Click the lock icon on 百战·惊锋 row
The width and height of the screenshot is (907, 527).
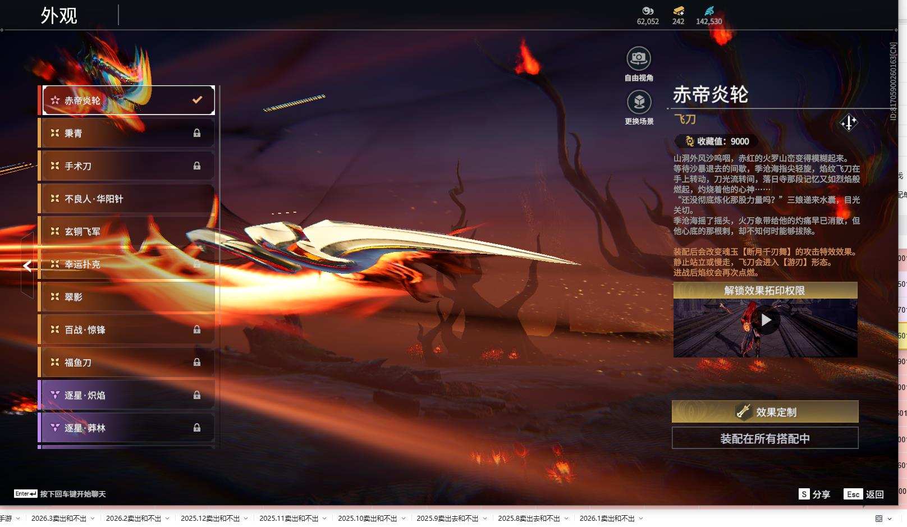tap(197, 329)
